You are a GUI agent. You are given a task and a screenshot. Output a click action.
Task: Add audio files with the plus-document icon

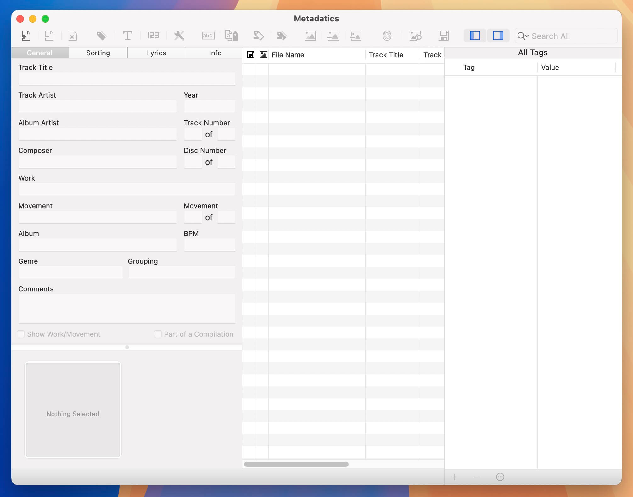(x=26, y=36)
